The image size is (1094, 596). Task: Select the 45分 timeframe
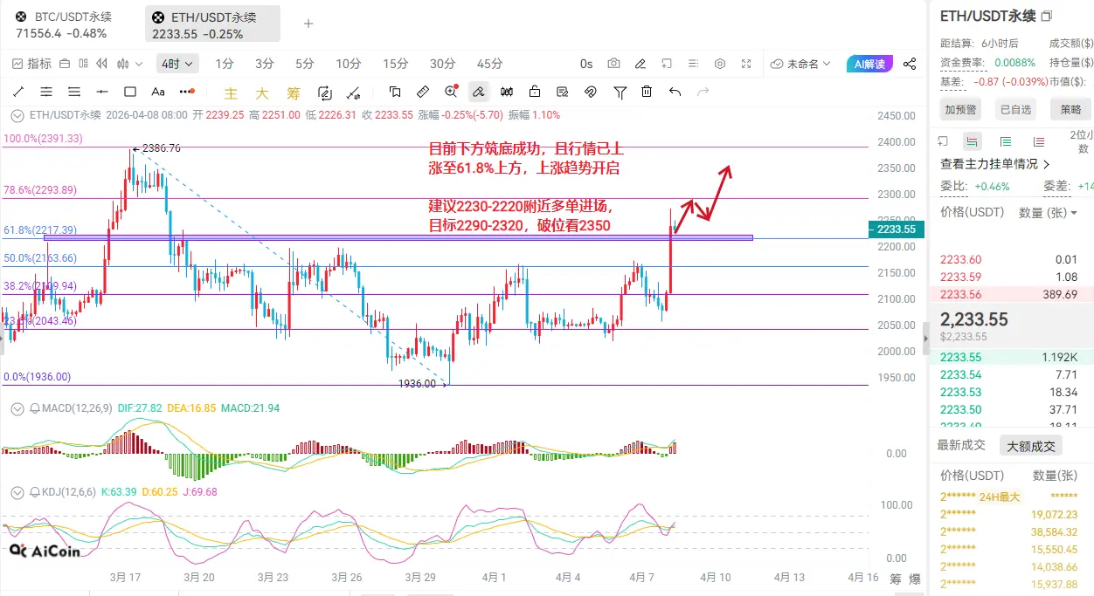490,64
